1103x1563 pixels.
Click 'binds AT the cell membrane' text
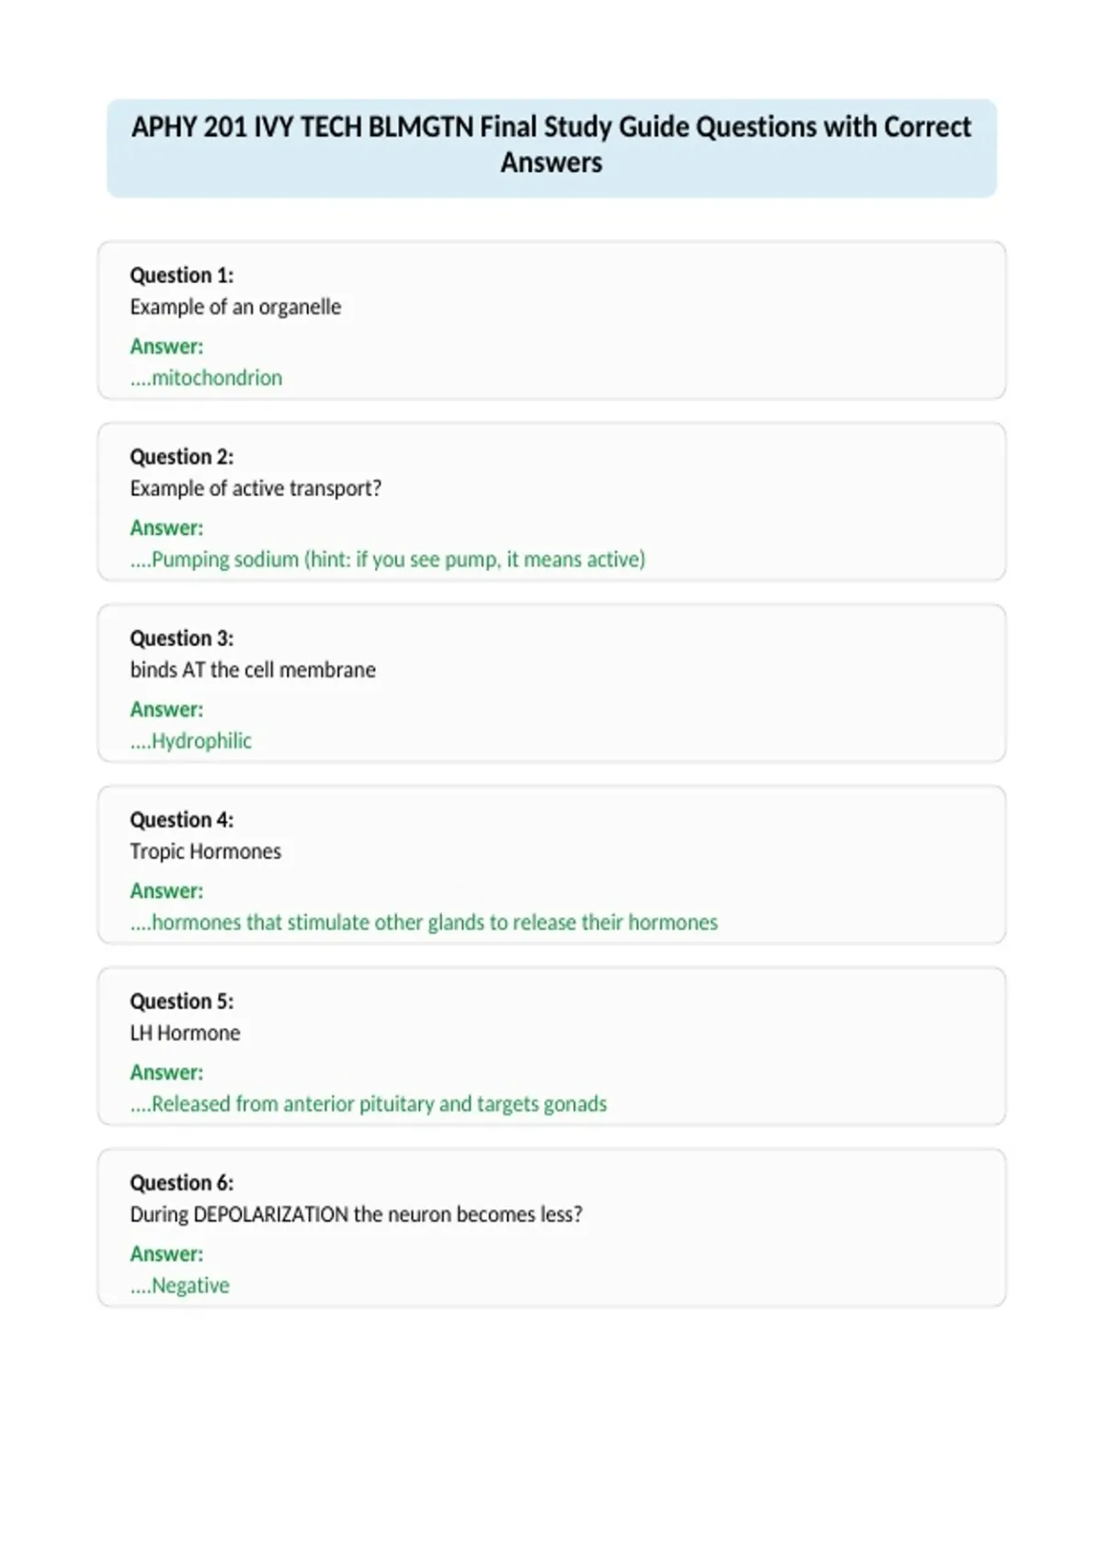[253, 669]
